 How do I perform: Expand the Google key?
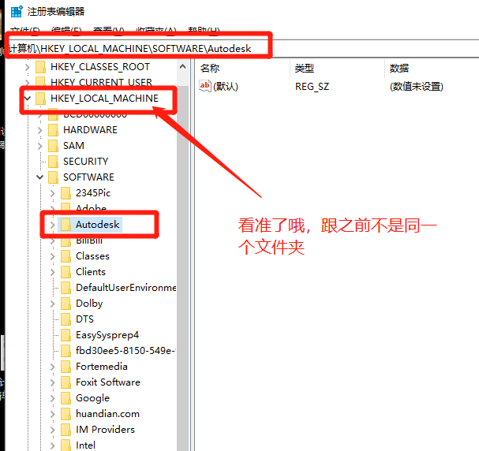53,398
